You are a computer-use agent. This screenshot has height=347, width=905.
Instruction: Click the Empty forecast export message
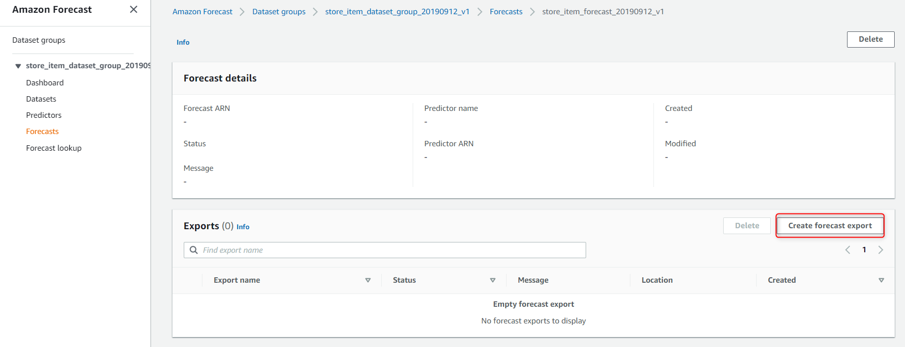click(534, 304)
